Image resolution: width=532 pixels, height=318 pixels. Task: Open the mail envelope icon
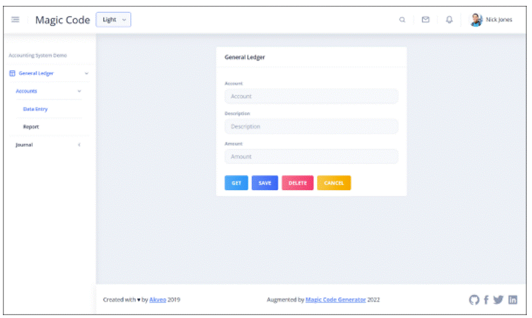tap(426, 20)
